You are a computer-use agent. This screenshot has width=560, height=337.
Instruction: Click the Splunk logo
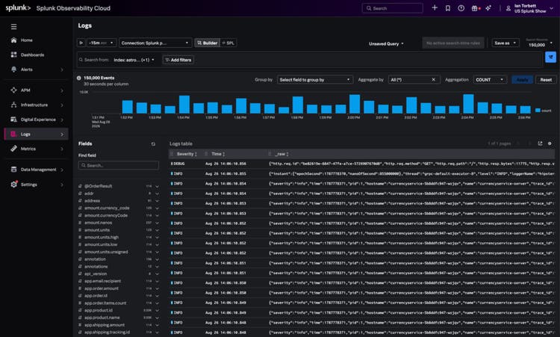point(18,8)
